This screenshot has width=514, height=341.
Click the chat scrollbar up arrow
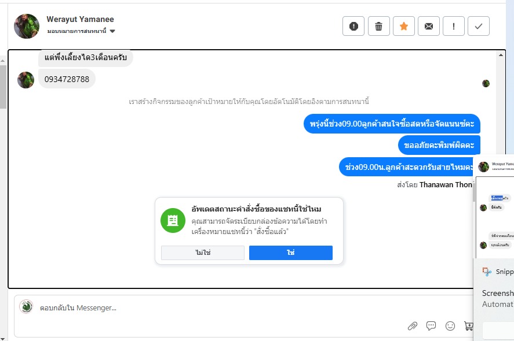pos(501,55)
